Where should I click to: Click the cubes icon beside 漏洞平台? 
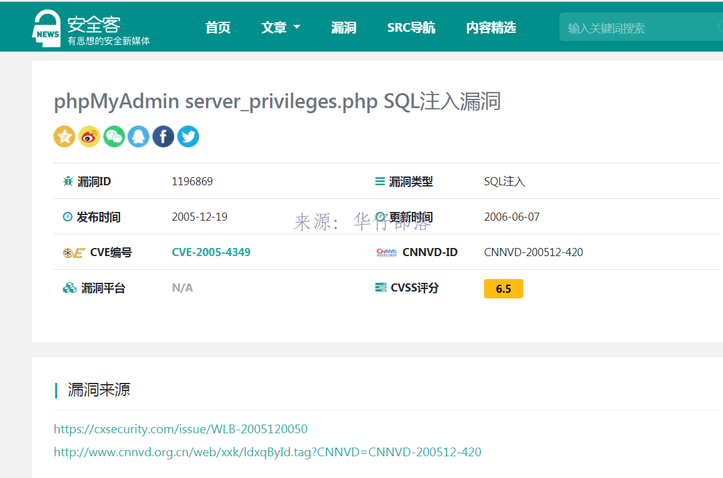tap(70, 288)
